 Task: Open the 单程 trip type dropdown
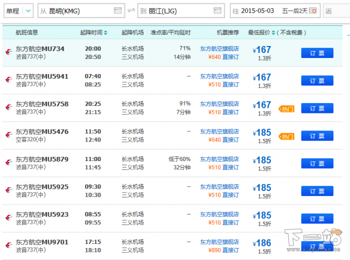click(18, 10)
